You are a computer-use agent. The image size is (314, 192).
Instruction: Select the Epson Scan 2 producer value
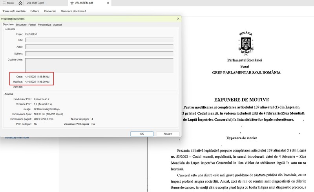[42, 99]
